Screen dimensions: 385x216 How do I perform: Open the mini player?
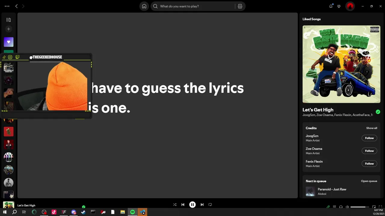coord(374,207)
